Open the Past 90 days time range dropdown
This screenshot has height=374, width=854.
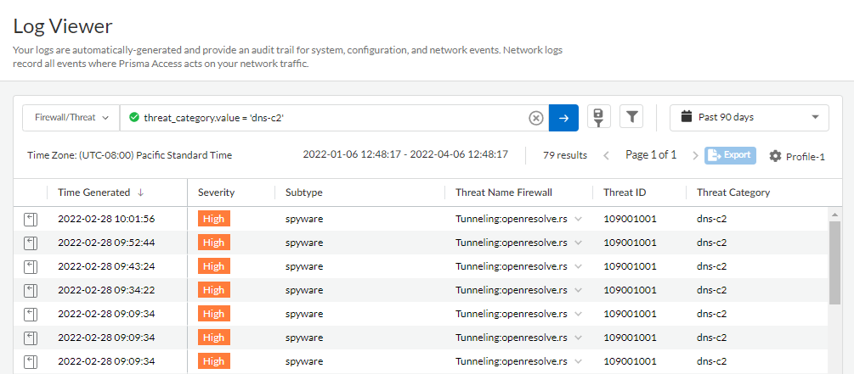(x=749, y=118)
